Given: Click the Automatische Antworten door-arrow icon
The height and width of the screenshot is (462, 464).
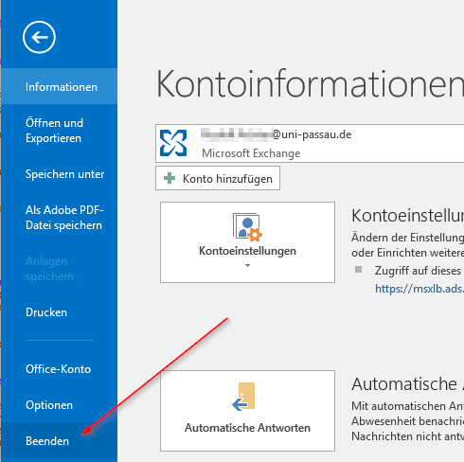Looking at the screenshot, I should coord(243,397).
